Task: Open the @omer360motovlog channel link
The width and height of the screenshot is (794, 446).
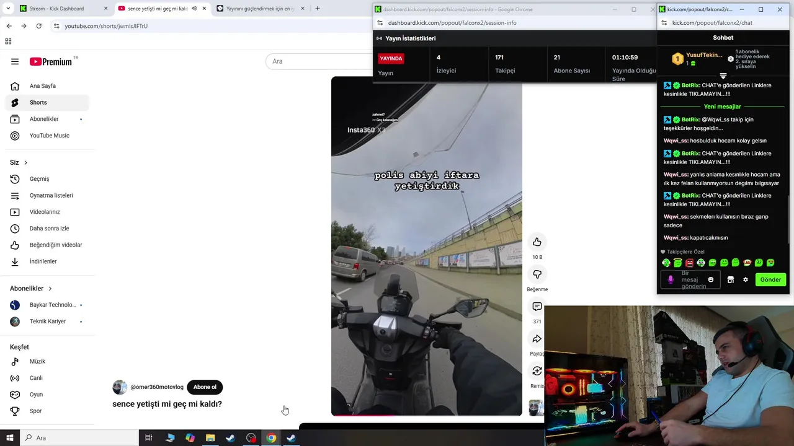Action: (x=157, y=387)
